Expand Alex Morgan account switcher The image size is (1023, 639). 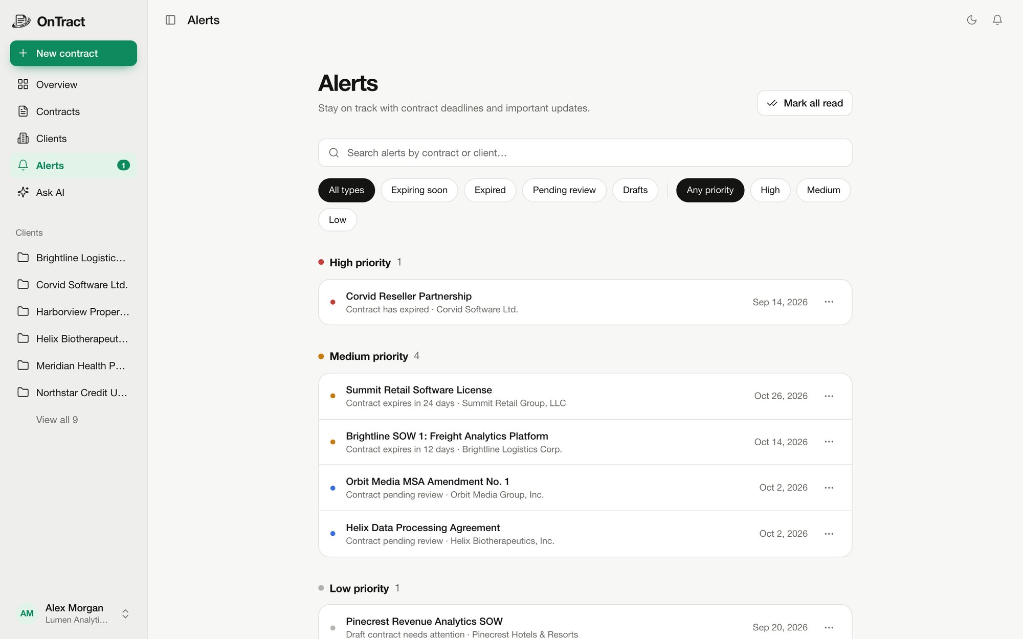[x=73, y=613]
